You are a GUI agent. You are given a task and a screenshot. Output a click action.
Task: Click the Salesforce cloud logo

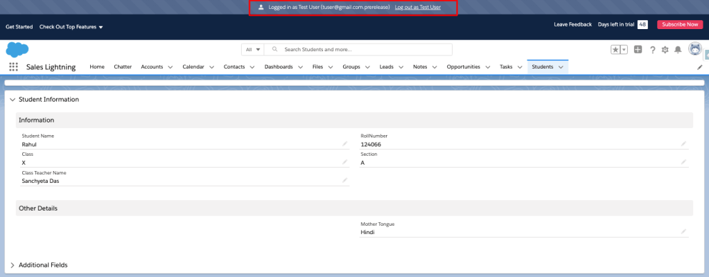pyautogui.click(x=17, y=50)
